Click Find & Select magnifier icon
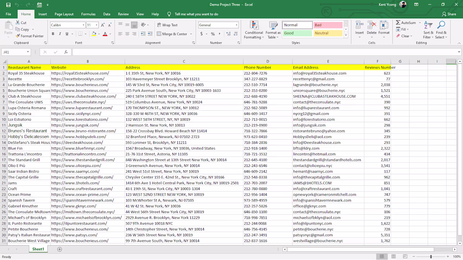 tap(441, 25)
